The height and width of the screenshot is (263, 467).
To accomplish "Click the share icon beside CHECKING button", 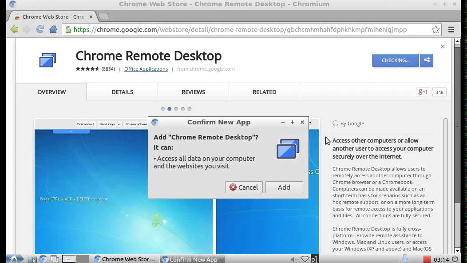I will tap(427, 60).
